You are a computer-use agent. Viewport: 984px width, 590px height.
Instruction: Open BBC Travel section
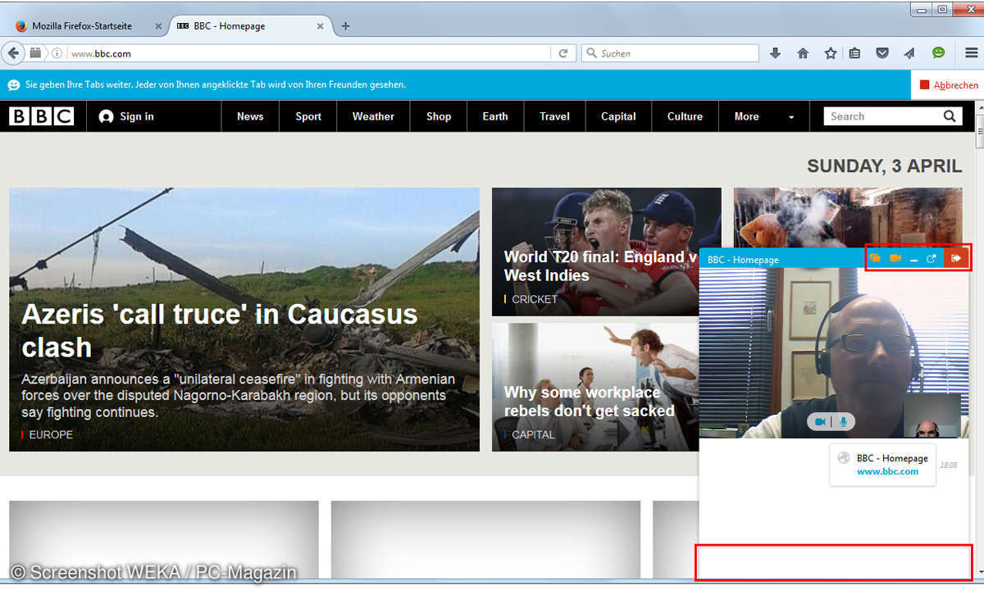pos(554,116)
